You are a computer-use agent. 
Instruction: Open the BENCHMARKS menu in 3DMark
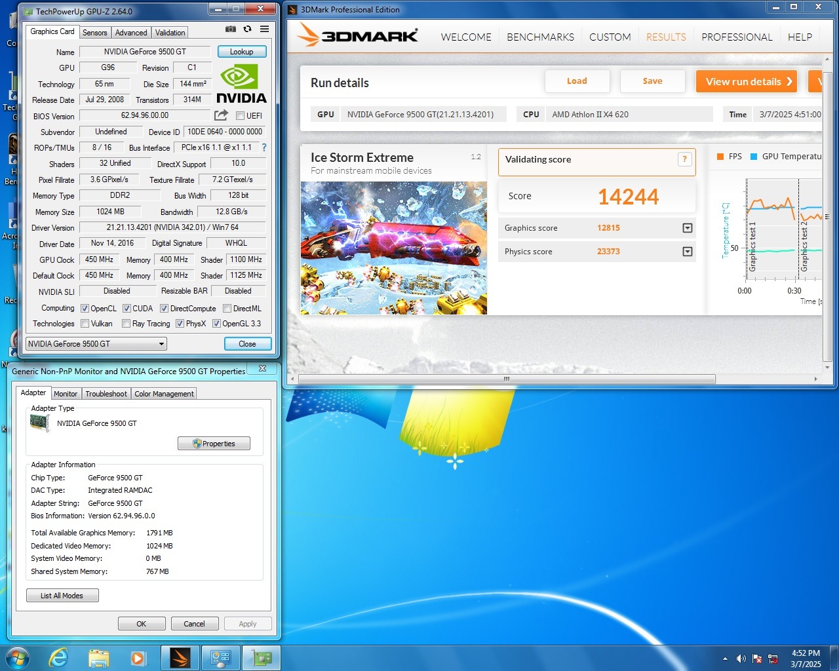point(540,37)
